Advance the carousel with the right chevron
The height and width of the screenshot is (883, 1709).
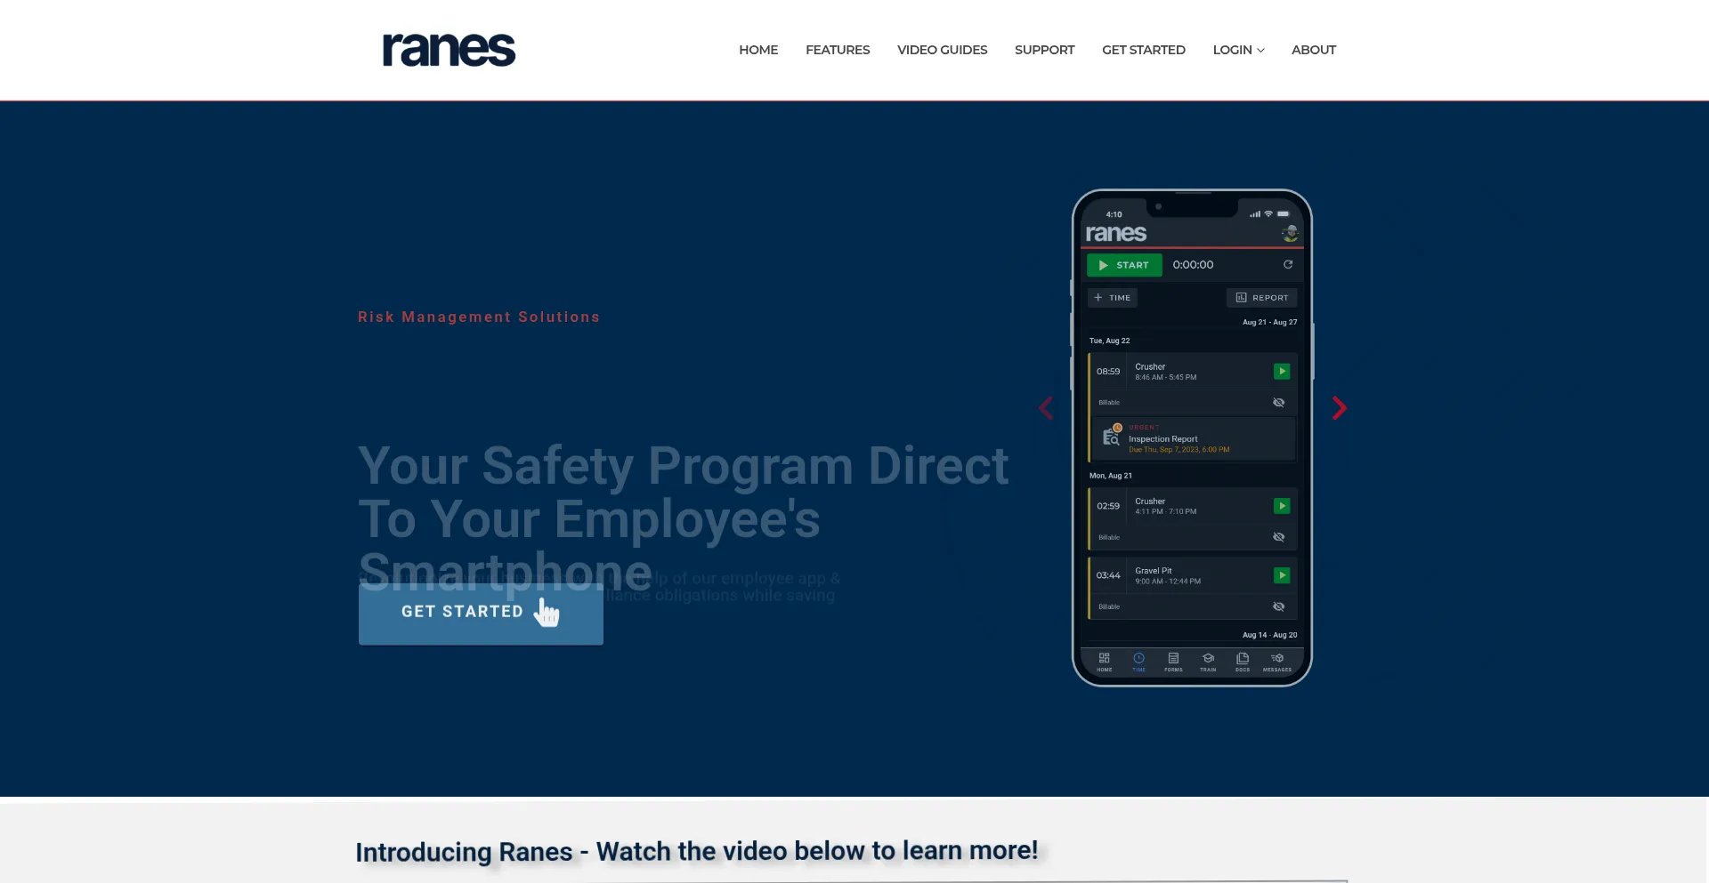(x=1340, y=408)
